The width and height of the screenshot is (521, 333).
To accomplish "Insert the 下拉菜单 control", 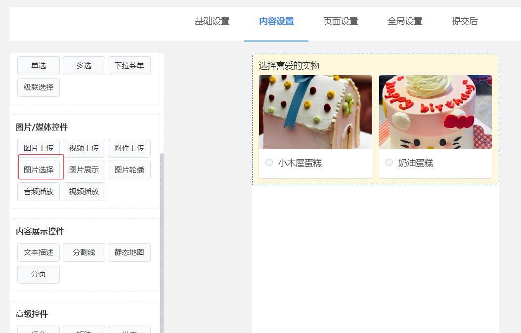I will (x=129, y=66).
